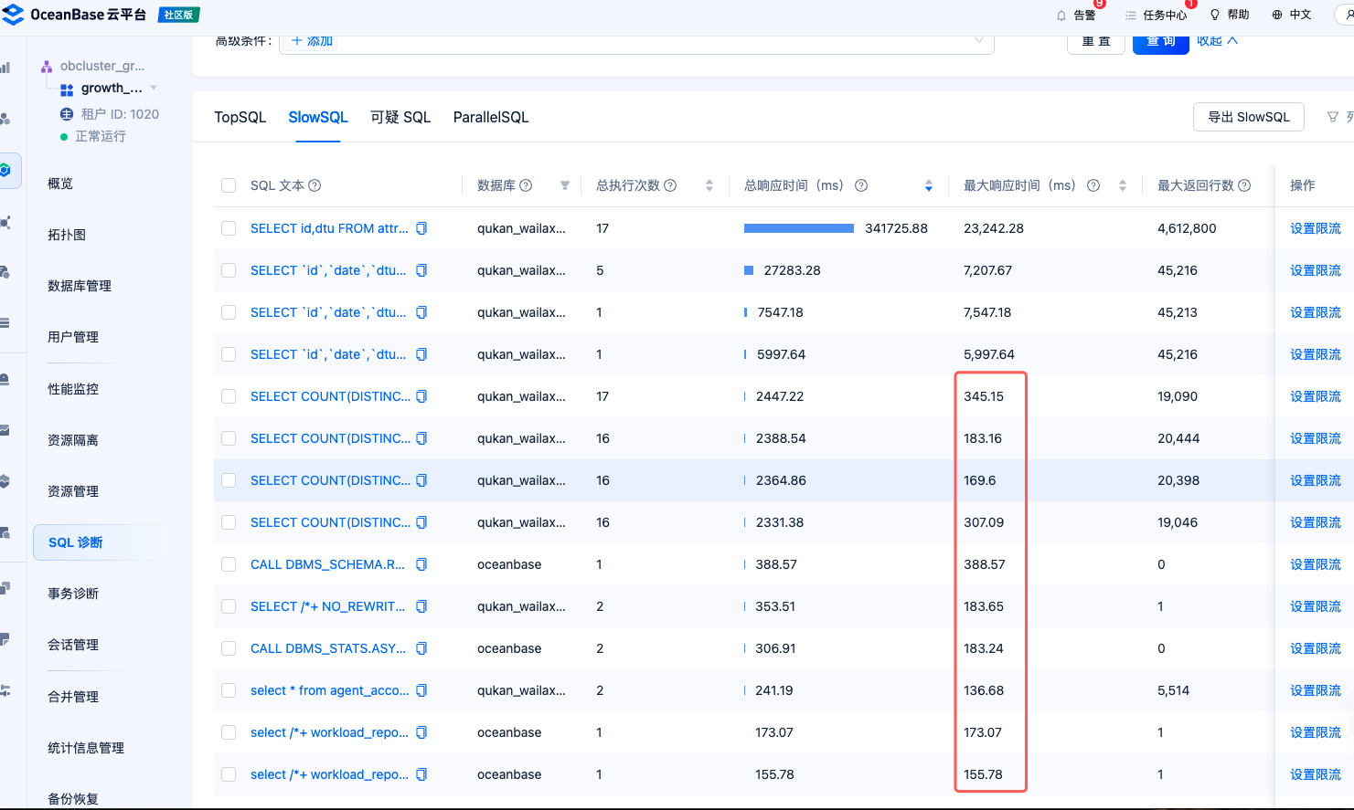Viewport: 1354px width, 810px height.
Task: Open 会话管理 in the sidebar
Action: coord(73,645)
